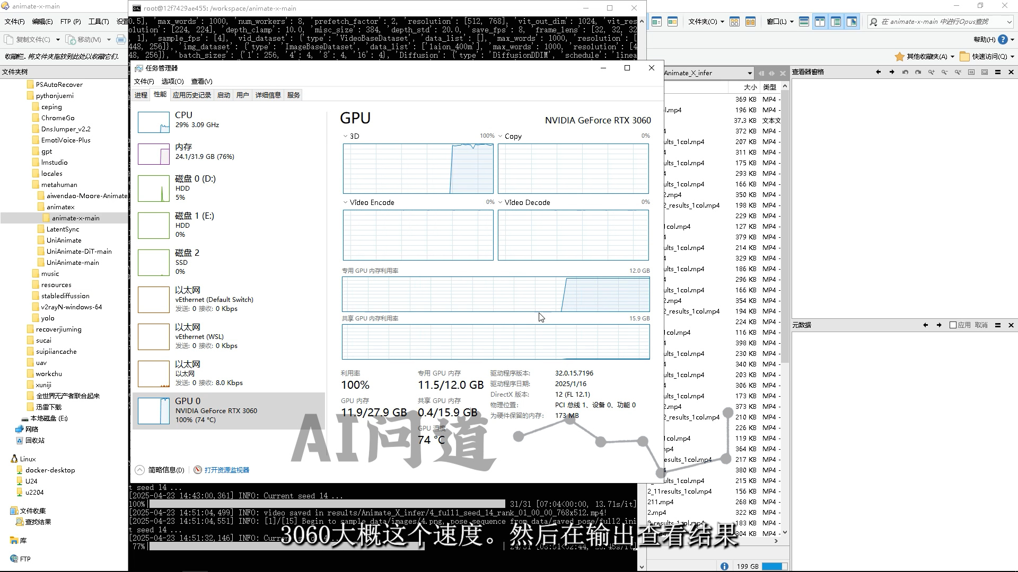Open the Animate_X_infer path dropdown
The image size is (1018, 572).
coord(749,73)
